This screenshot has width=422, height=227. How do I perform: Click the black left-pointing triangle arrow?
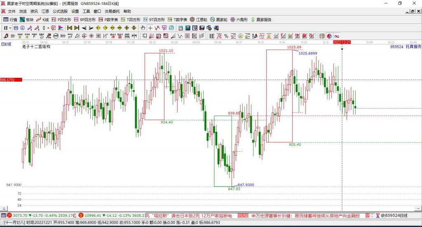tap(84, 28)
